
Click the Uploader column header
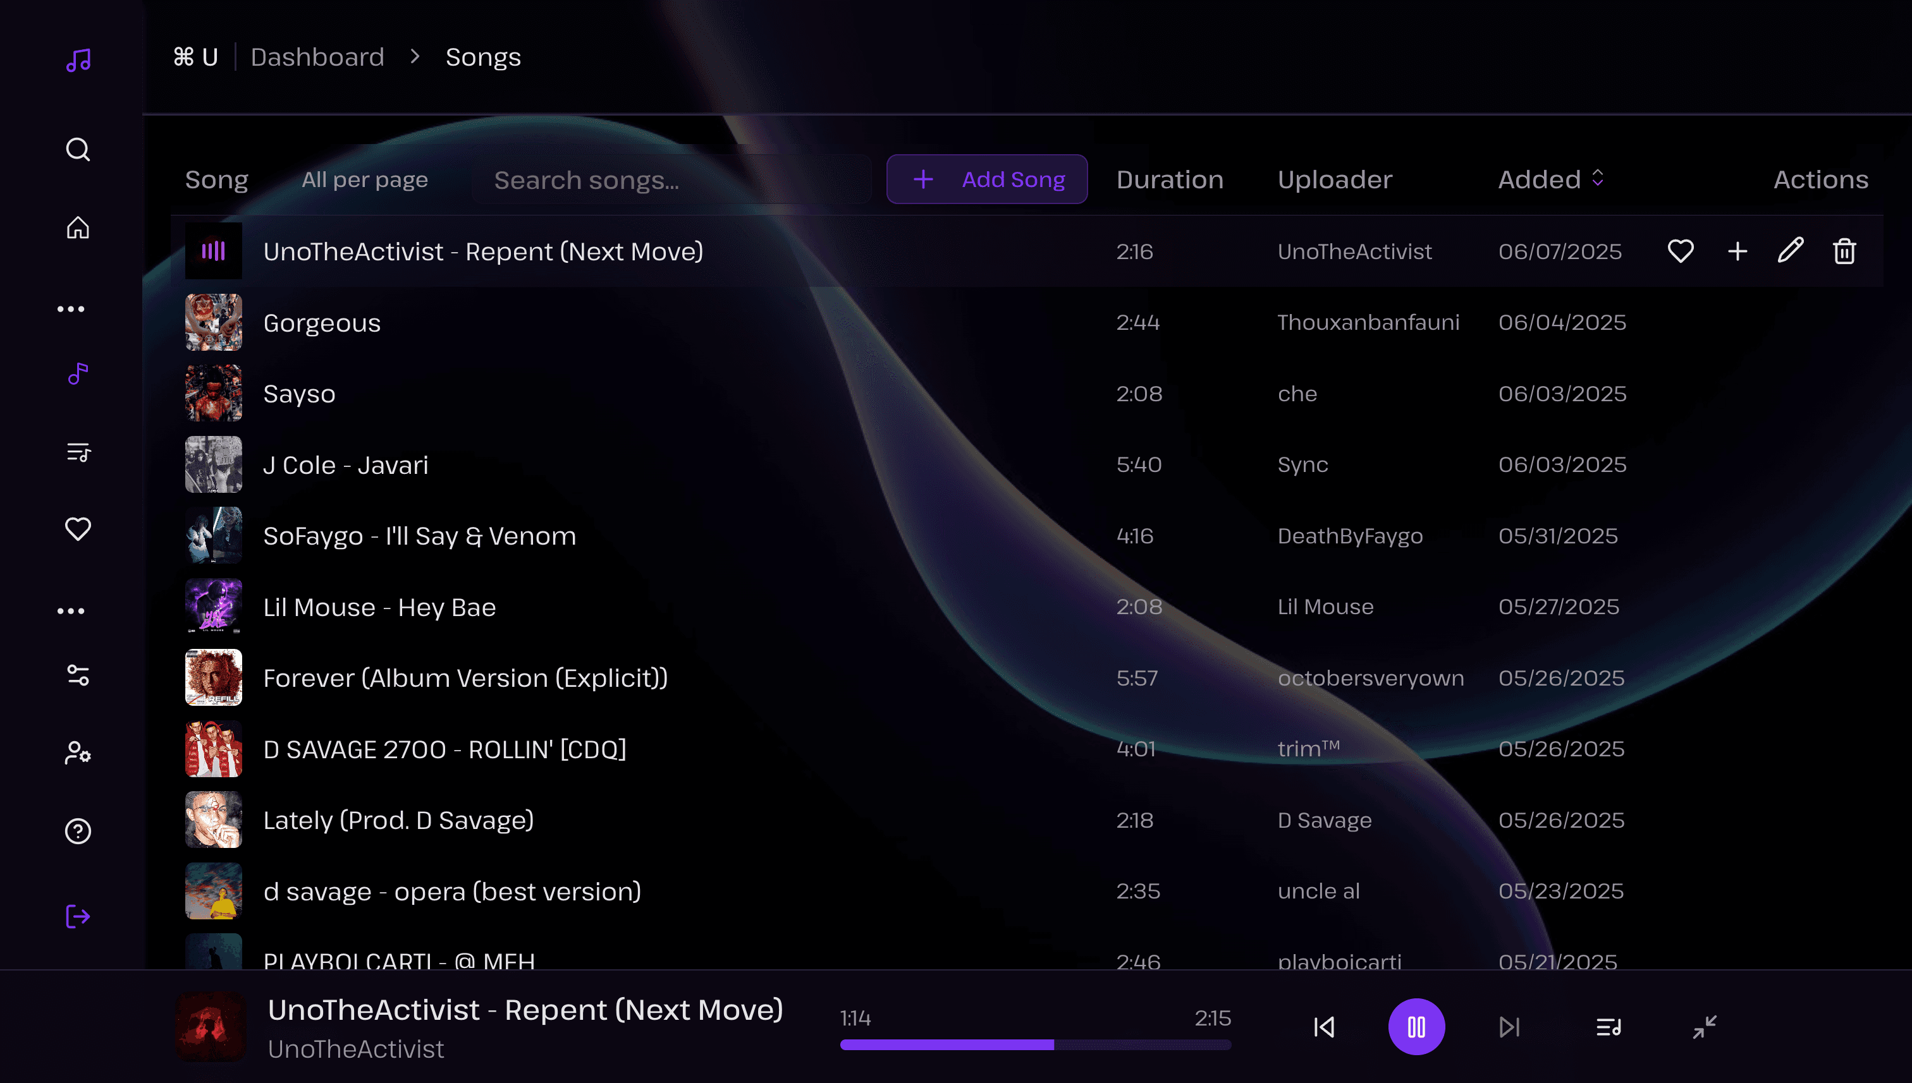coord(1335,179)
